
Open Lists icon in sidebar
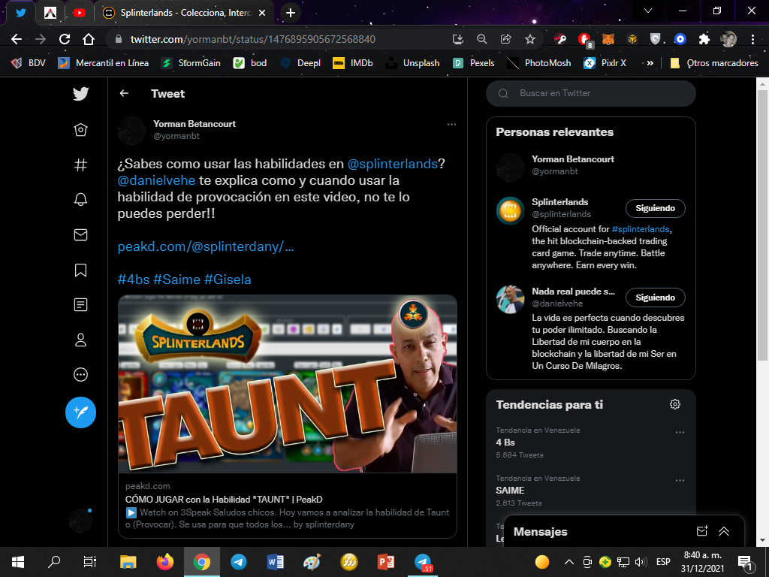[80, 305]
